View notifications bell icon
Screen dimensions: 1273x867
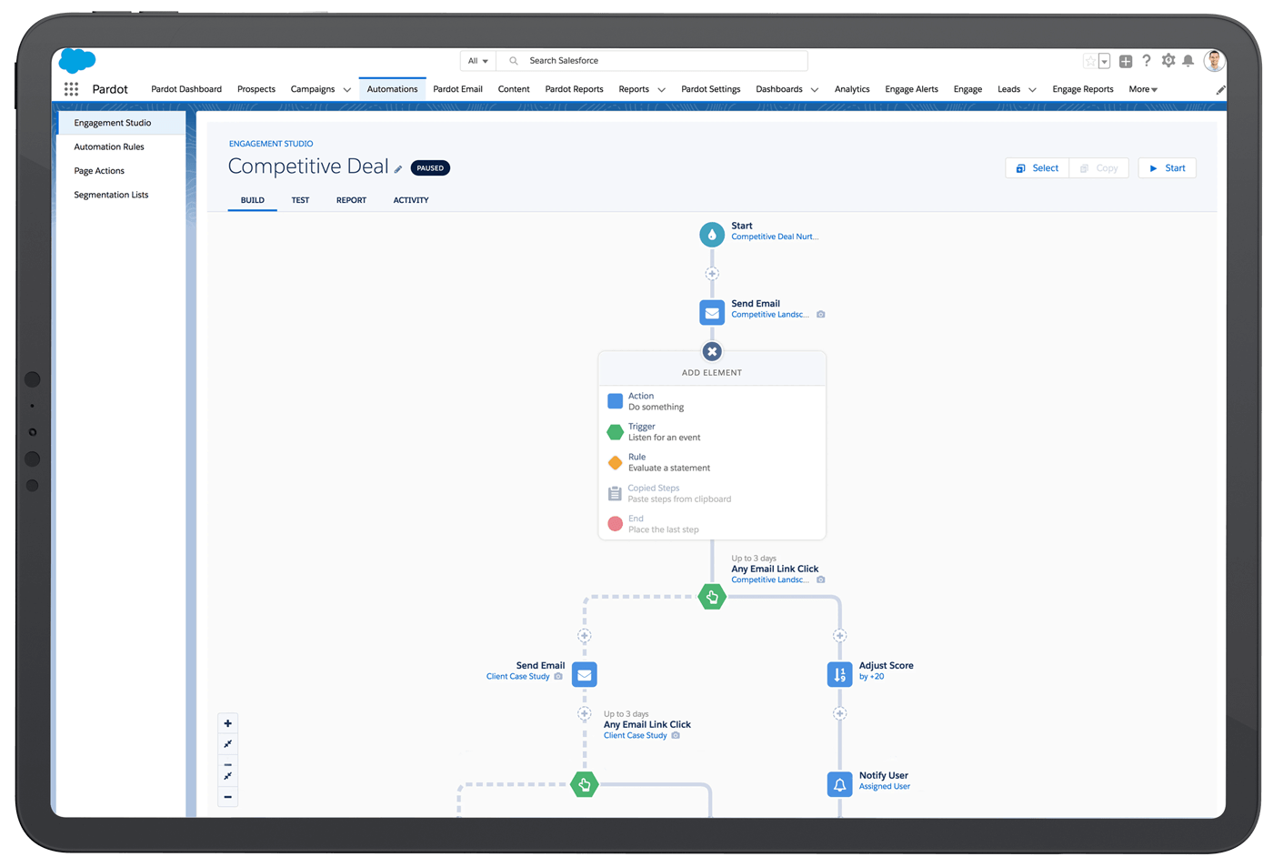click(1188, 61)
